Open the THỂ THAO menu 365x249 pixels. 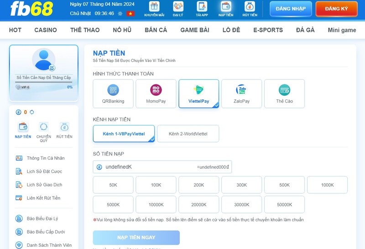pos(85,30)
